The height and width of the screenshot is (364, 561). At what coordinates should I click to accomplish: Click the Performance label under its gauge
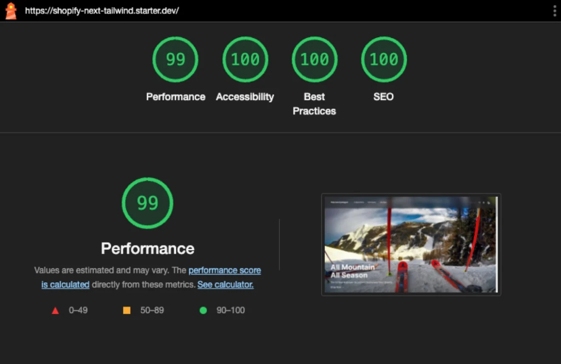[176, 97]
